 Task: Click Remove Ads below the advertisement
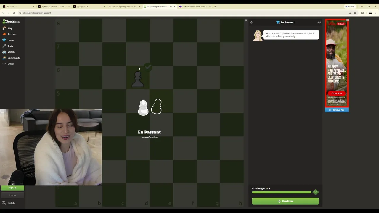(337, 110)
